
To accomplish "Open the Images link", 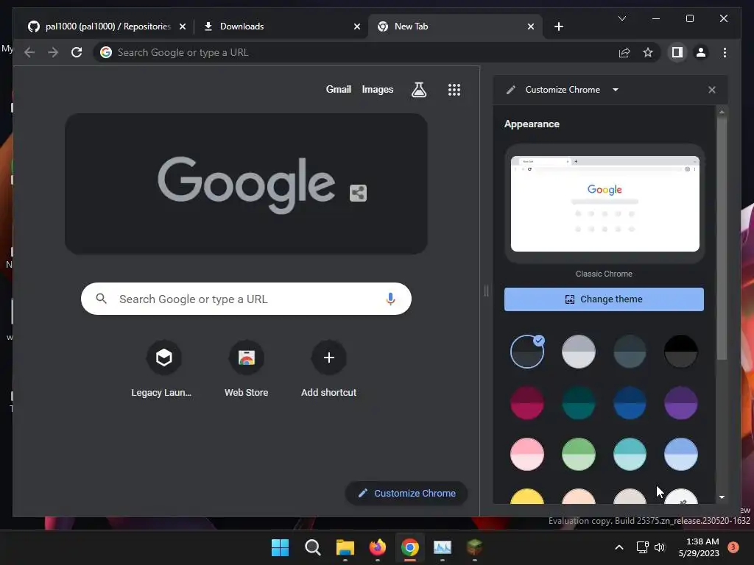I will click(x=378, y=89).
